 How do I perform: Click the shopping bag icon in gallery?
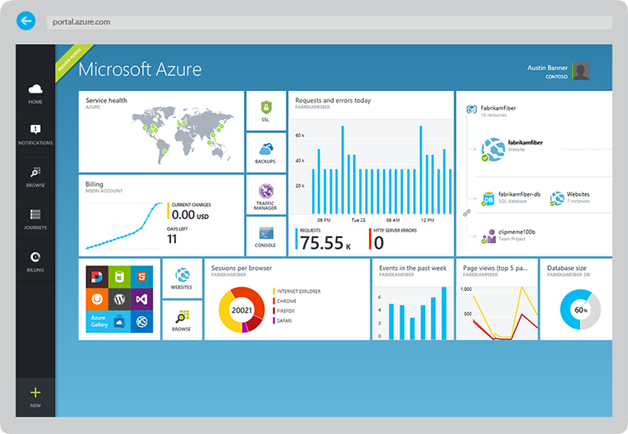(x=119, y=322)
